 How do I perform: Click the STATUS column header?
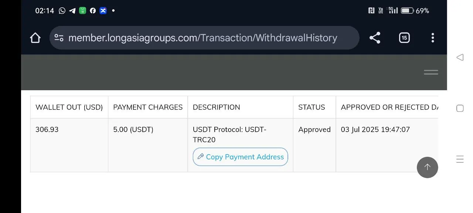(312, 107)
